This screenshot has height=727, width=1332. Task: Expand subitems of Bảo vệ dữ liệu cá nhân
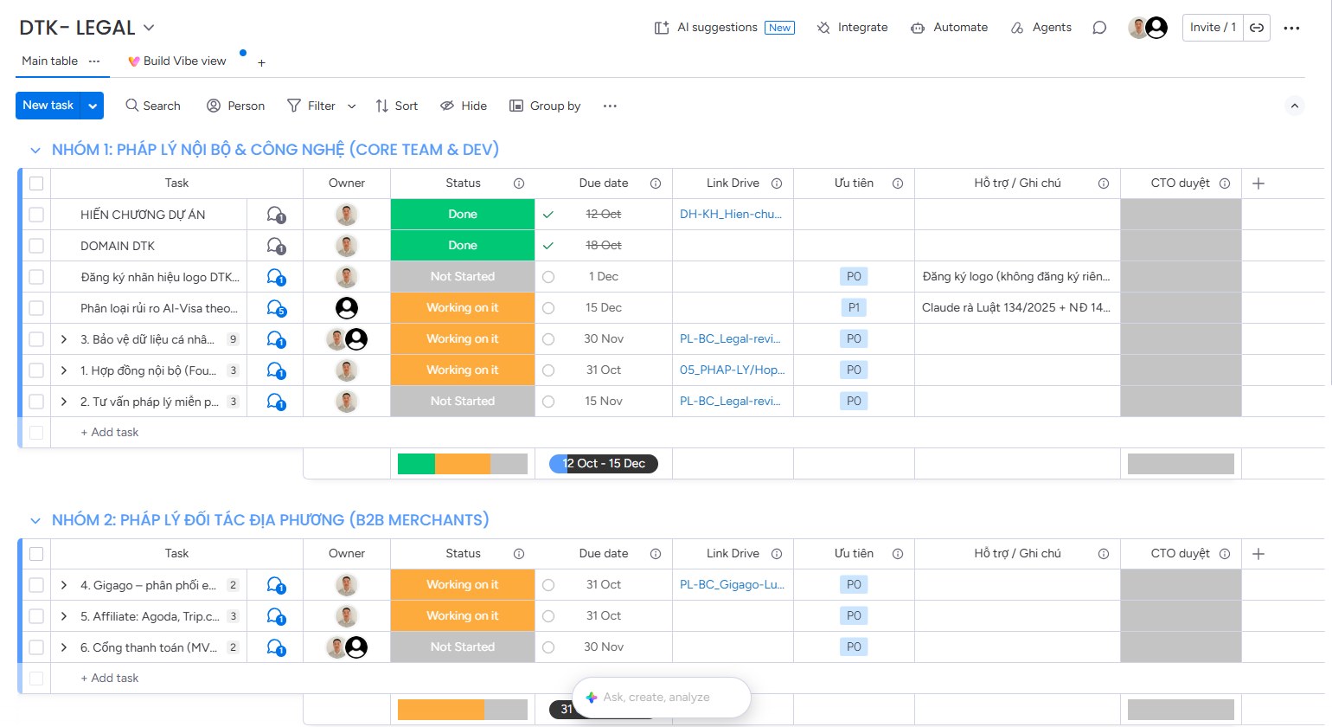(x=64, y=339)
